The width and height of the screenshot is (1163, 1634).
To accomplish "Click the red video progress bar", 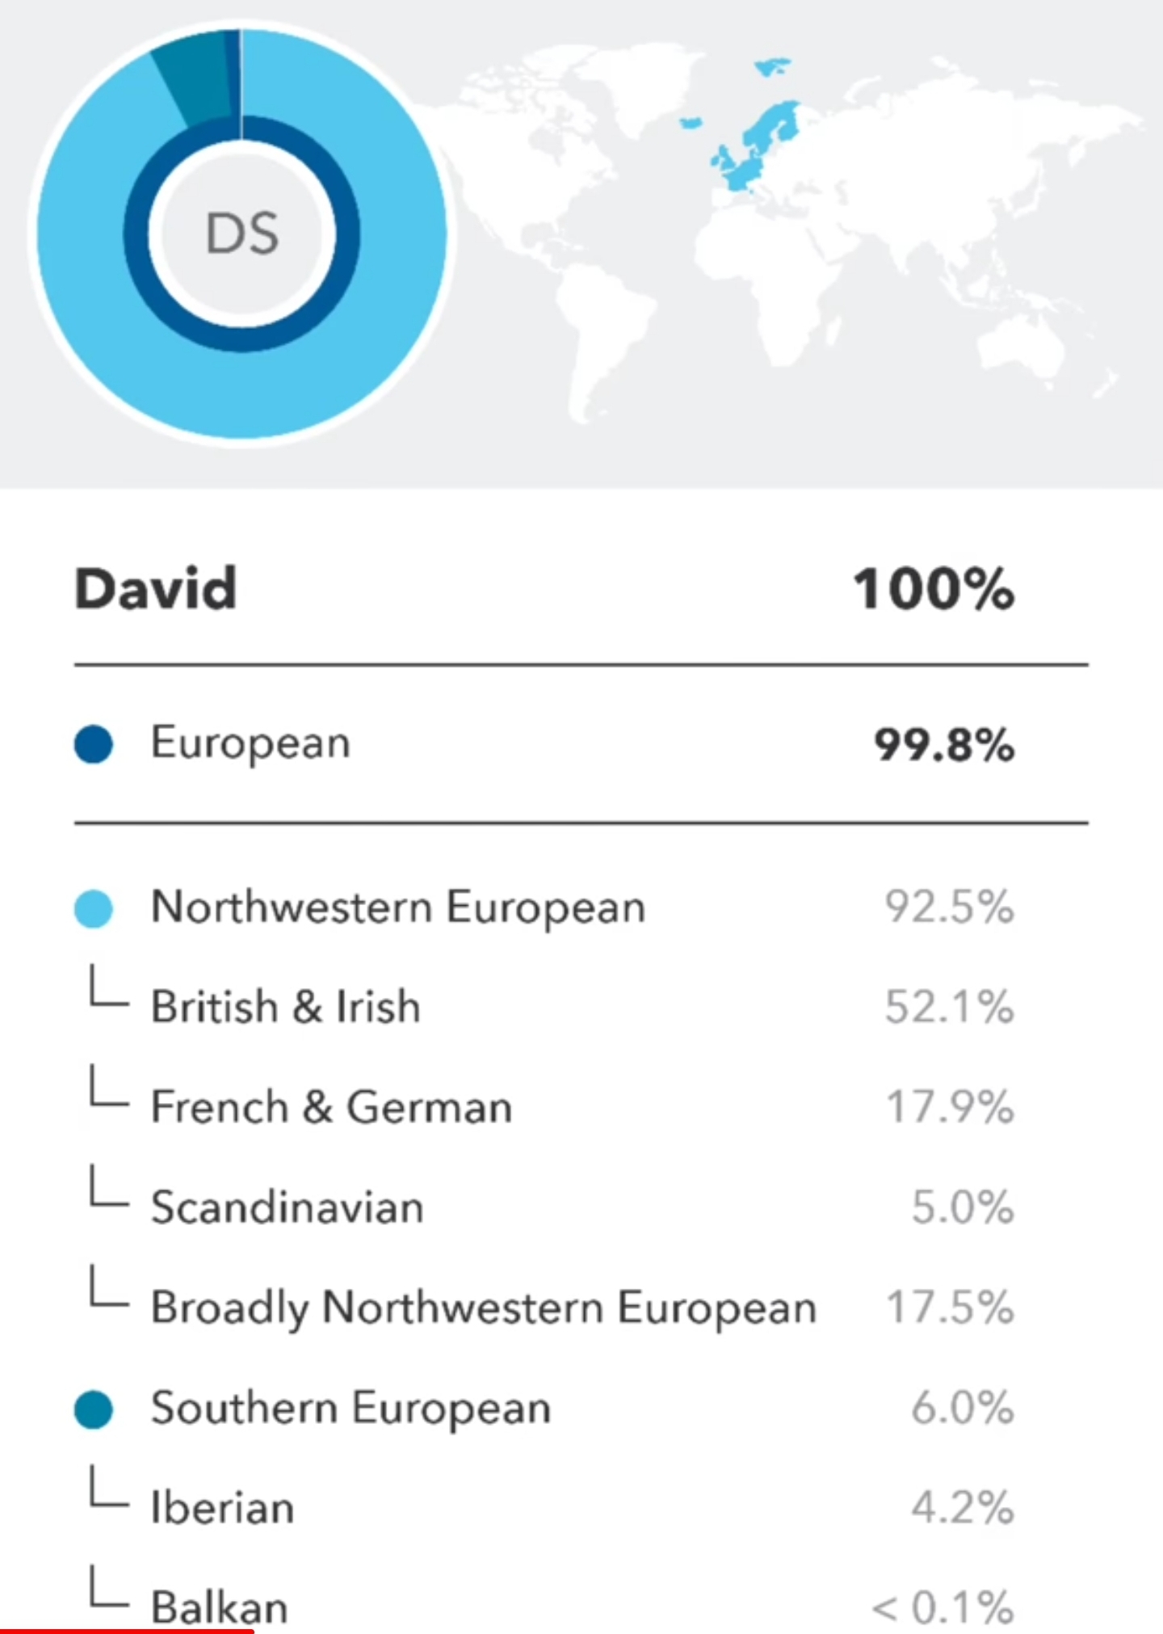I will (127, 1631).
